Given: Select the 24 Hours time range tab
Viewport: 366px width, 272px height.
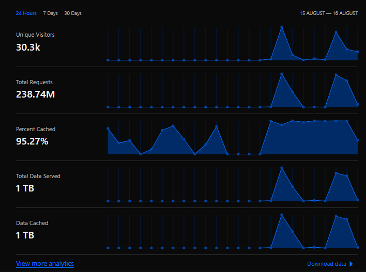Looking at the screenshot, I should coord(26,13).
